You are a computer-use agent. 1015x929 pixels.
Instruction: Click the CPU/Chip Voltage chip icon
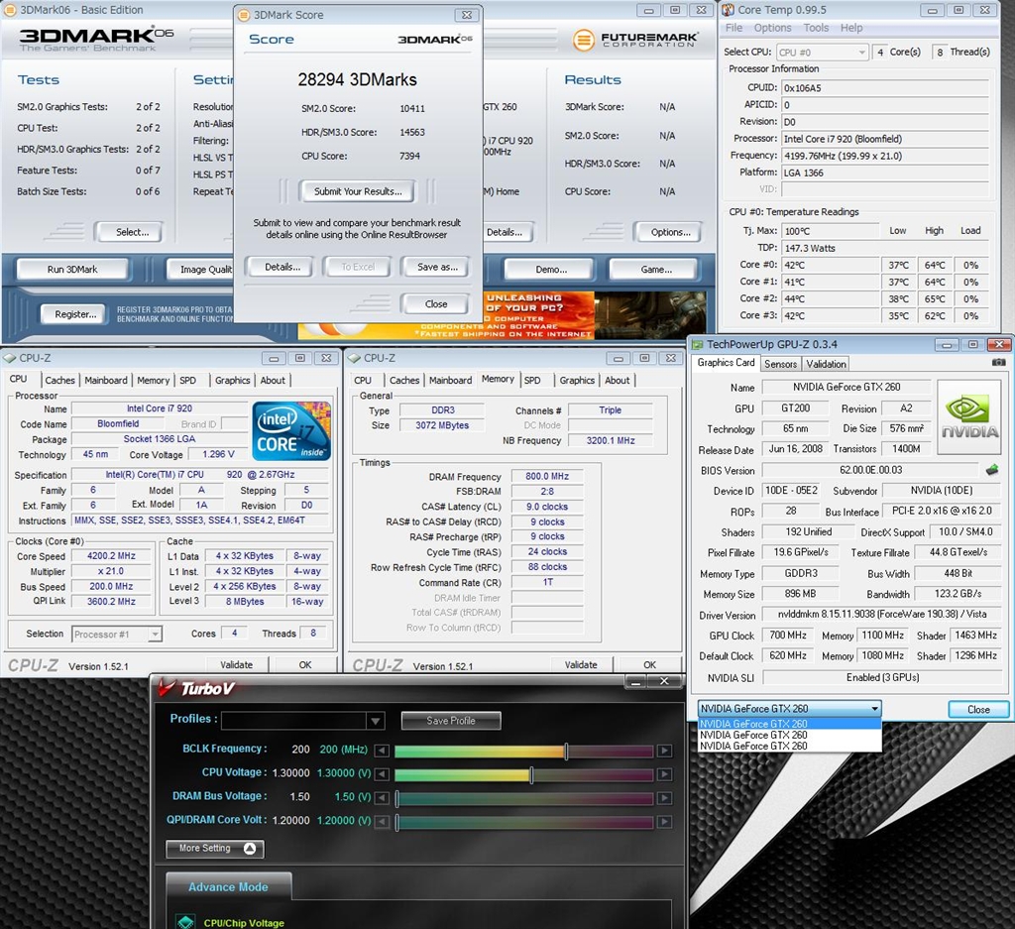pyautogui.click(x=185, y=922)
